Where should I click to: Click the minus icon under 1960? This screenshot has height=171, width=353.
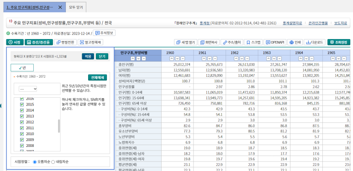click(x=183, y=59)
